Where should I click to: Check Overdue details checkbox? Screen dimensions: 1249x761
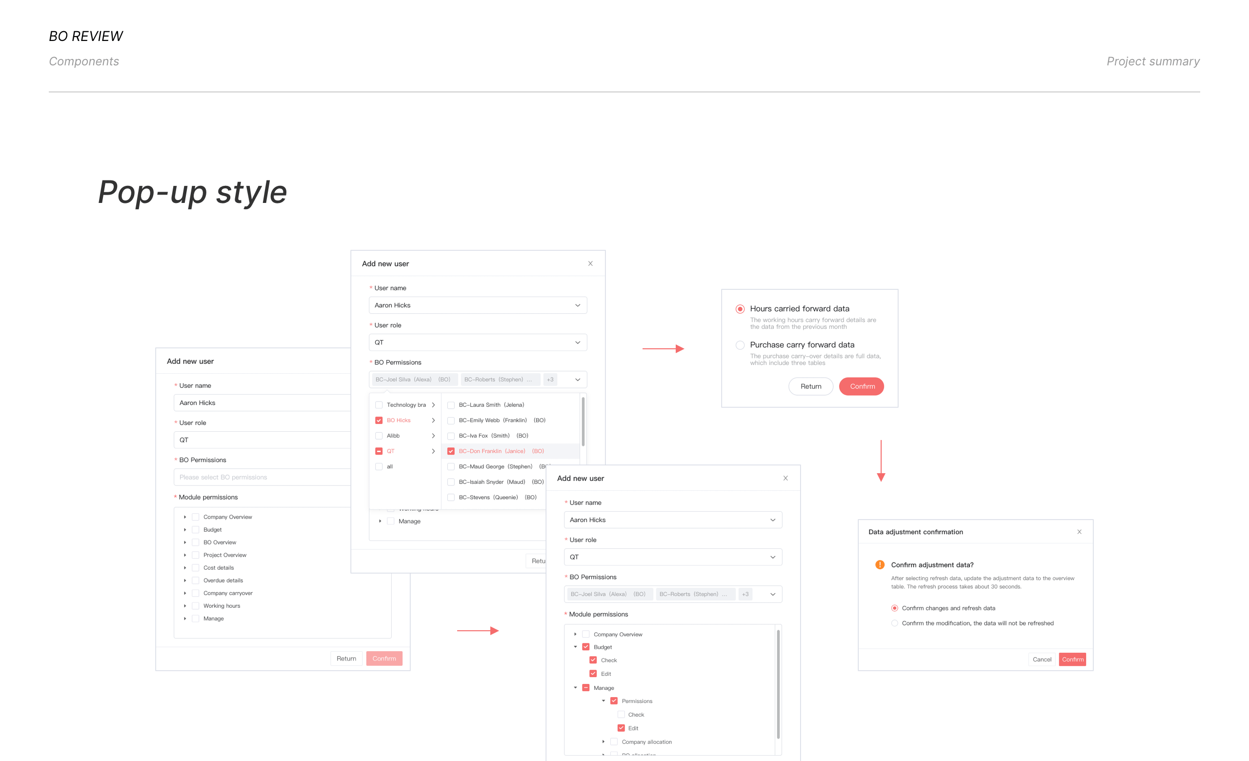195,580
